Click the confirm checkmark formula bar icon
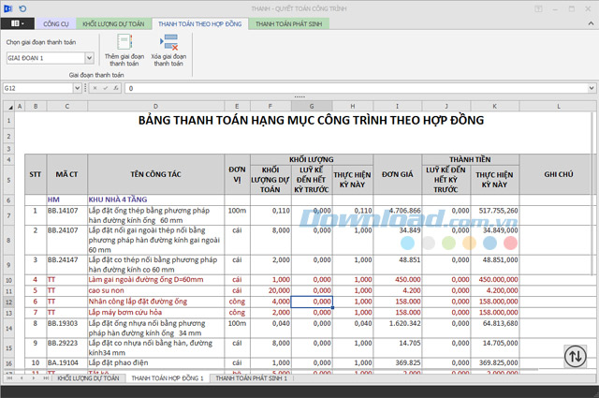The height and width of the screenshot is (398, 599). [x=106, y=88]
